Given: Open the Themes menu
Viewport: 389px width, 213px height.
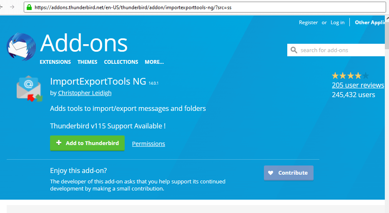Looking at the screenshot, I should 87,62.
